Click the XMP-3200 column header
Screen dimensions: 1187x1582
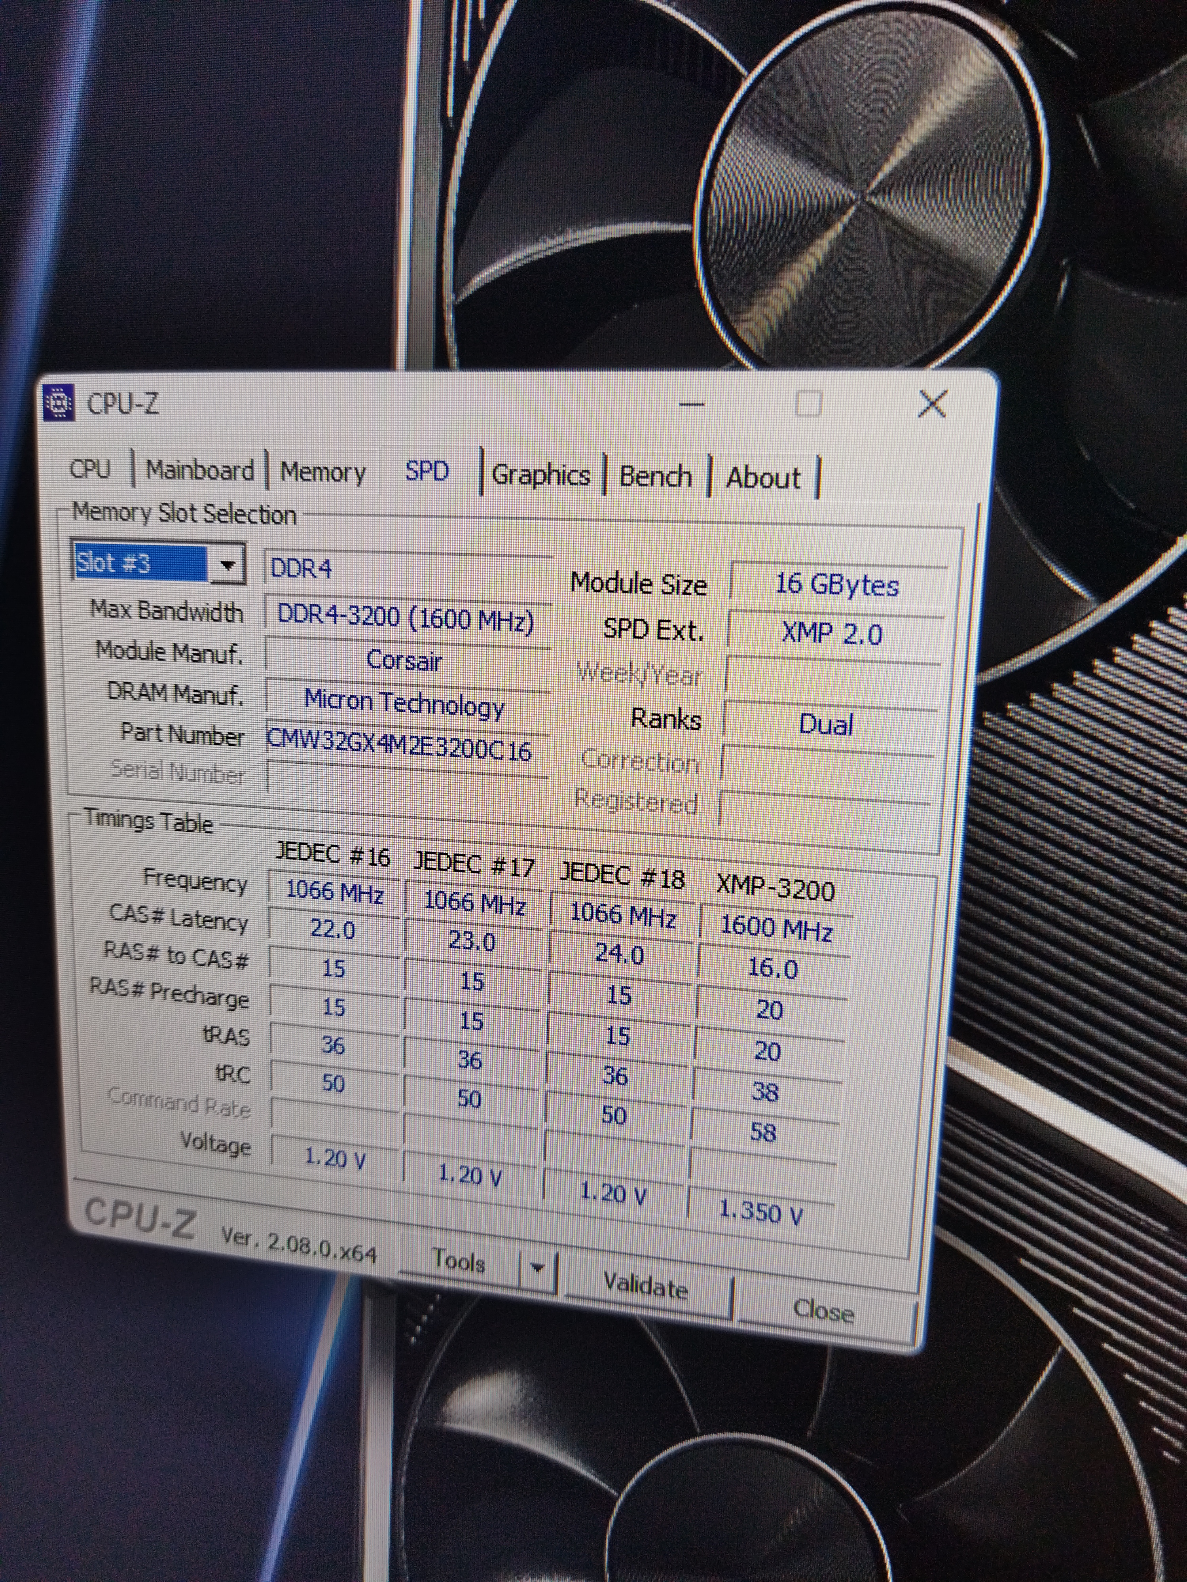(776, 888)
